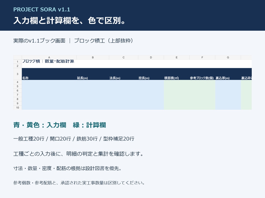Click the 延長(m) header cell
The image size is (265, 198).
pyautogui.click(x=93, y=74)
